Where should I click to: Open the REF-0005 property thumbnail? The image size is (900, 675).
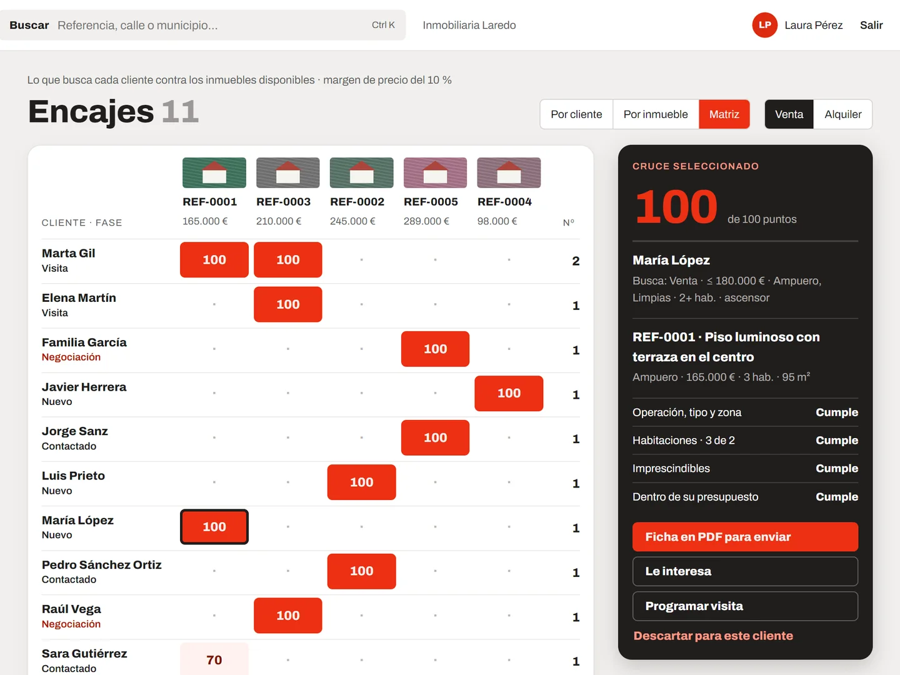click(x=435, y=172)
